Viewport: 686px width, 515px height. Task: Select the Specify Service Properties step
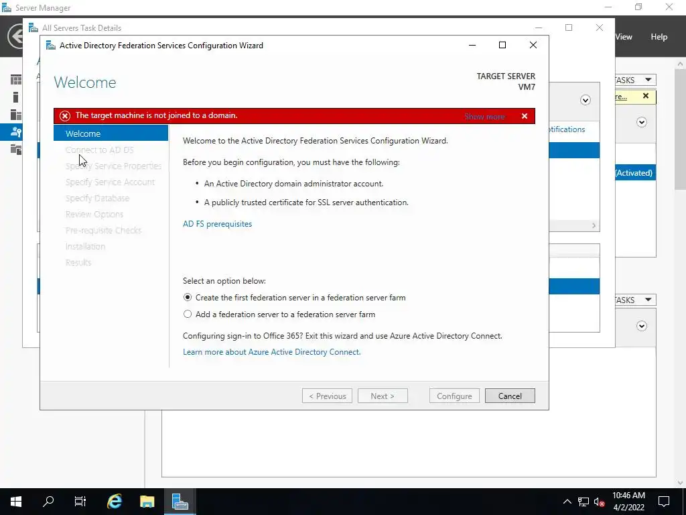[113, 166]
